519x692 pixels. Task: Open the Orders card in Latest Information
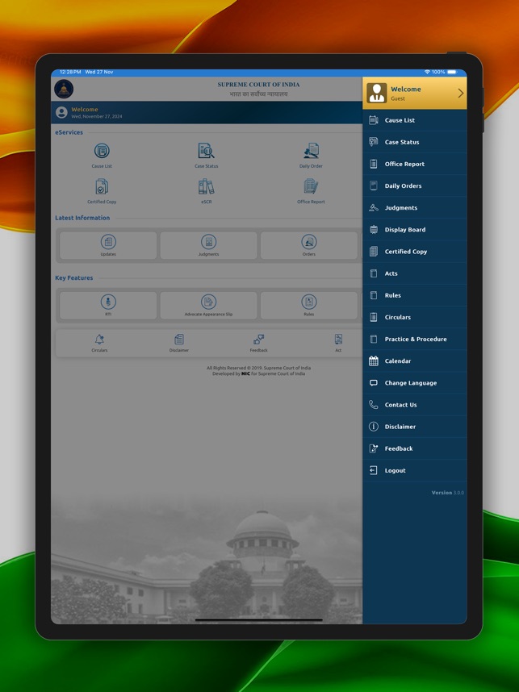[309, 245]
